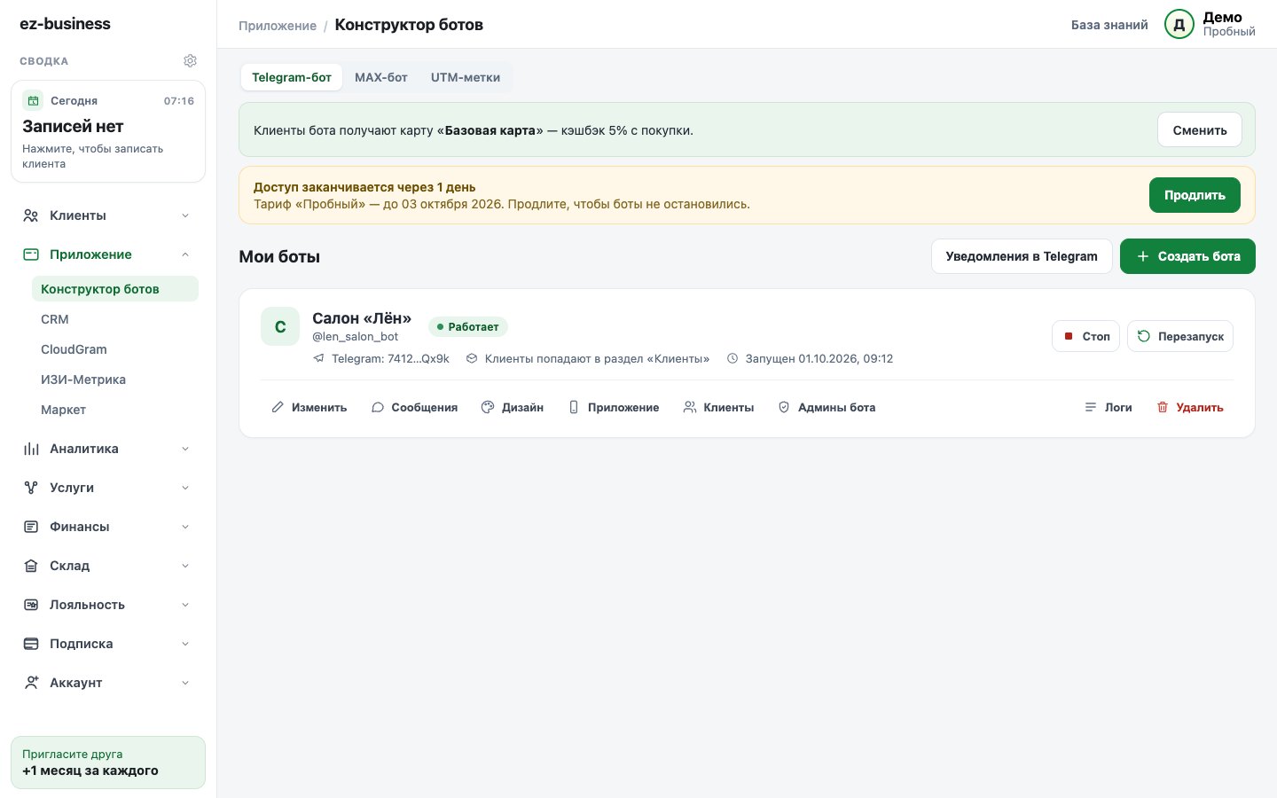Image resolution: width=1277 pixels, height=798 pixels.
Task: Click Создать бота button
Action: pos(1187,256)
